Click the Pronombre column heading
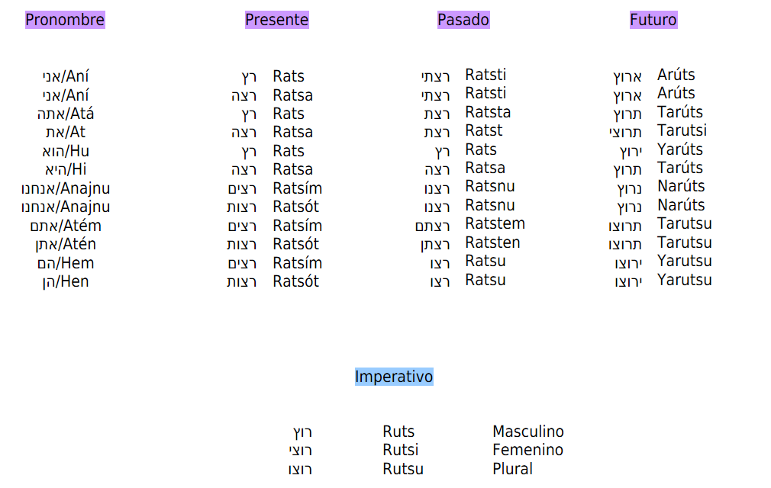 [65, 20]
